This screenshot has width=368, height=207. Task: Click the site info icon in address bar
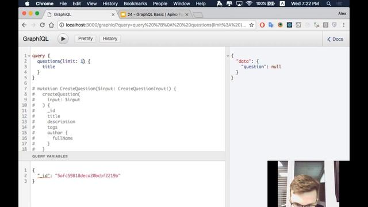[62, 25]
